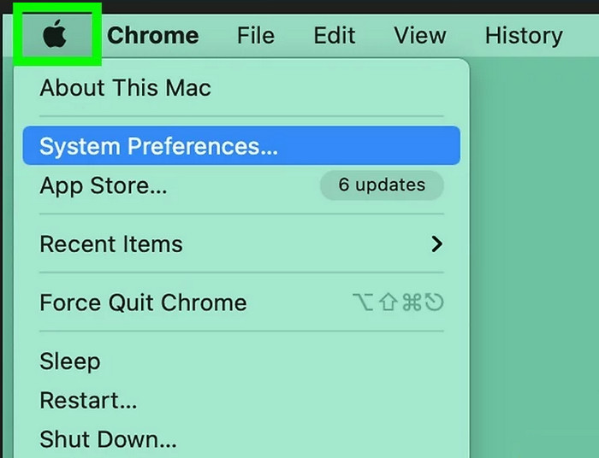Select Restart… from the menu

241,401
